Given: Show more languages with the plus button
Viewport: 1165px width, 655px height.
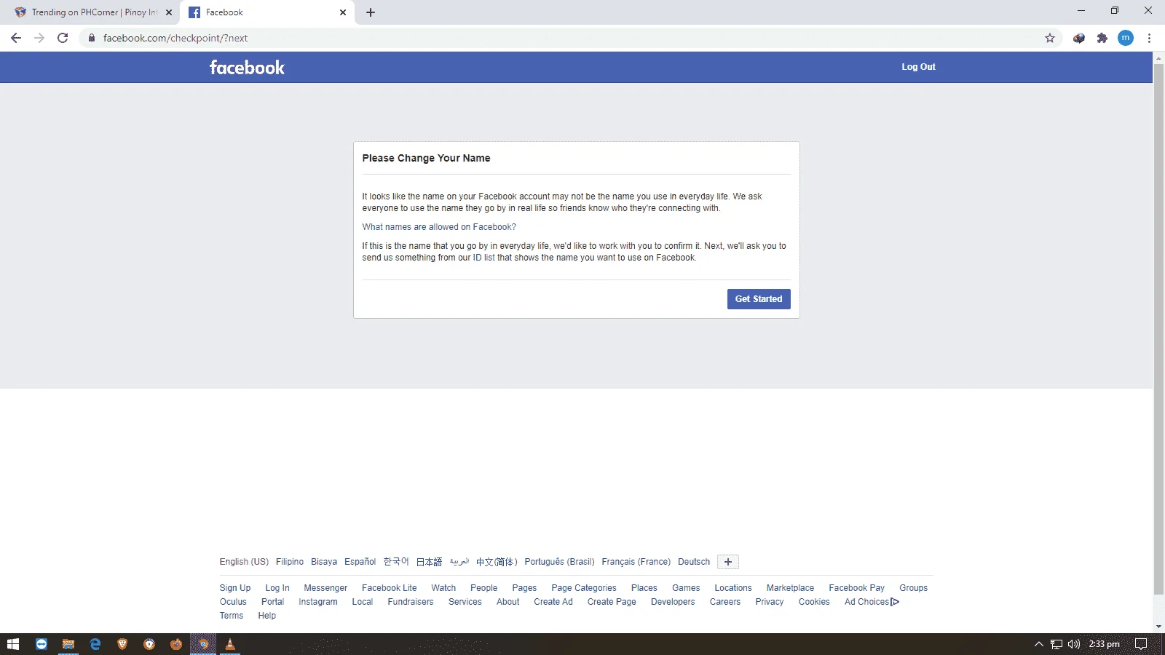Looking at the screenshot, I should click(x=728, y=562).
